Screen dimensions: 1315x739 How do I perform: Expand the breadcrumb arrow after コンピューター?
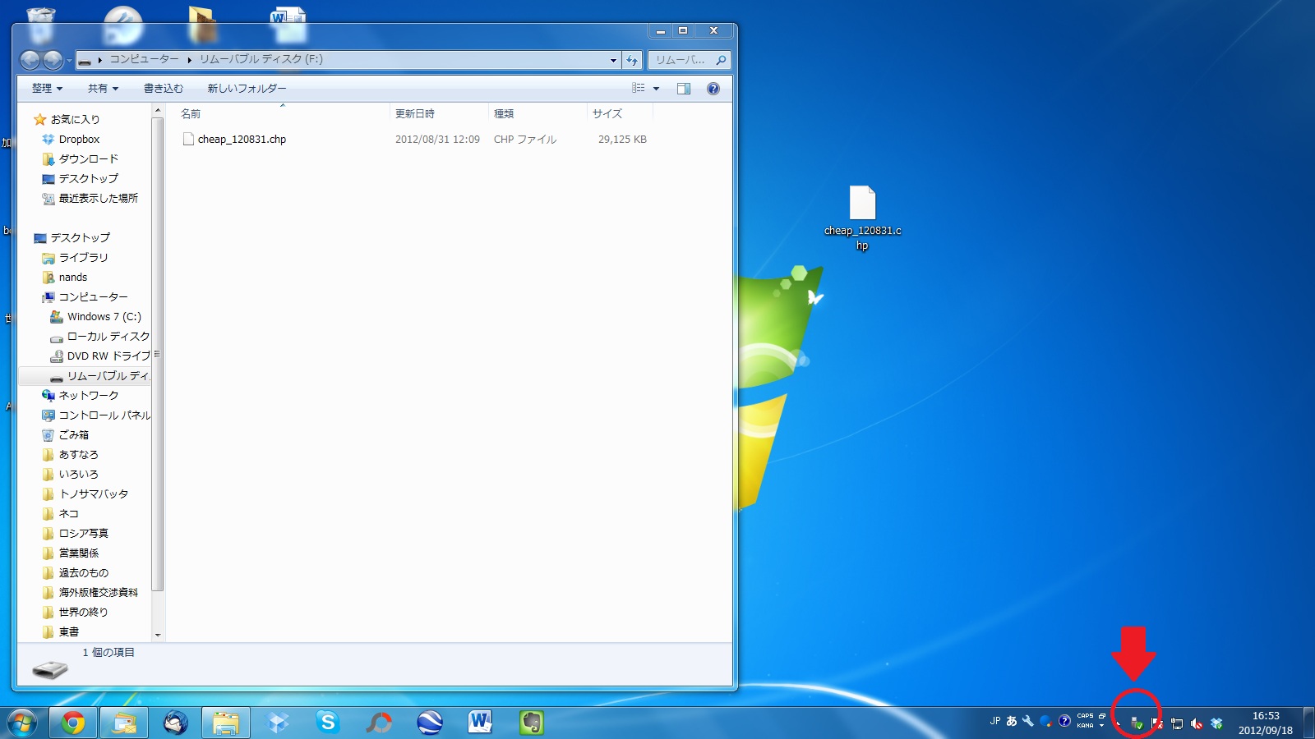(x=189, y=60)
